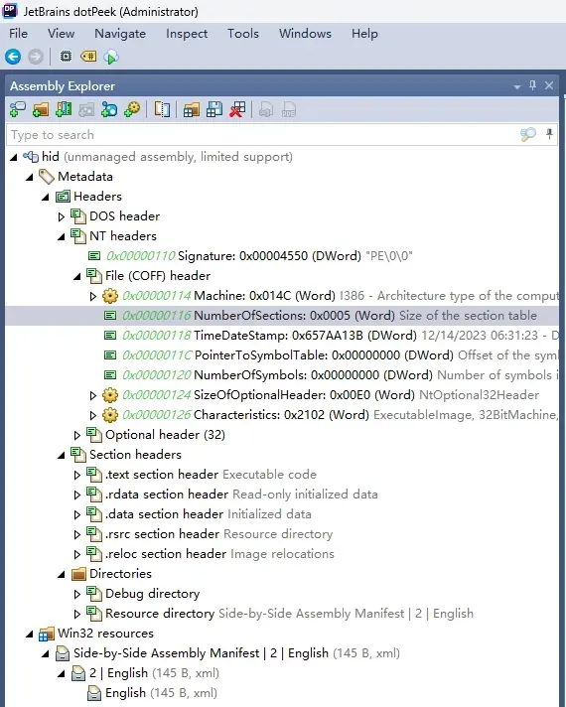Expand the DOS header node
Screen dimensions: 566x707
pos(62,216)
